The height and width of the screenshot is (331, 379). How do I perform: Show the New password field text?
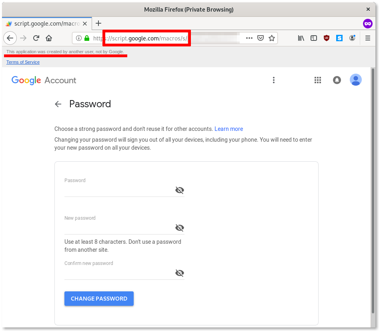tap(180, 228)
